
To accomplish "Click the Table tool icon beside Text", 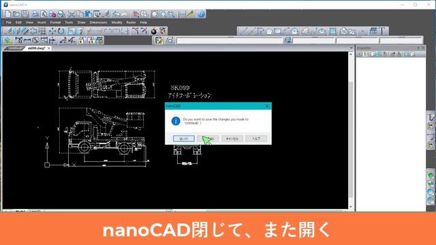I will (373, 31).
